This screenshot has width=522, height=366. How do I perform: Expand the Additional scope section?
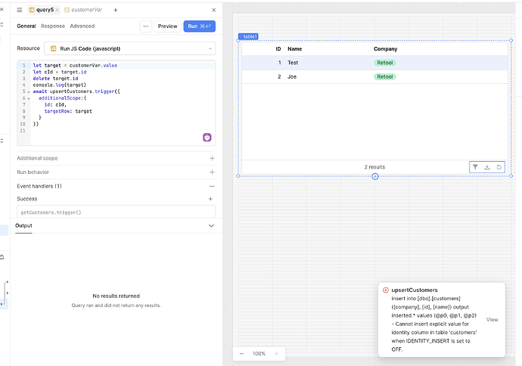click(x=212, y=158)
